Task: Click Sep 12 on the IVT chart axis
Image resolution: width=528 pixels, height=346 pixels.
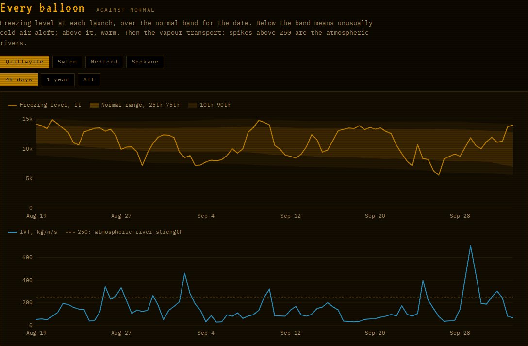Action: 291,333
